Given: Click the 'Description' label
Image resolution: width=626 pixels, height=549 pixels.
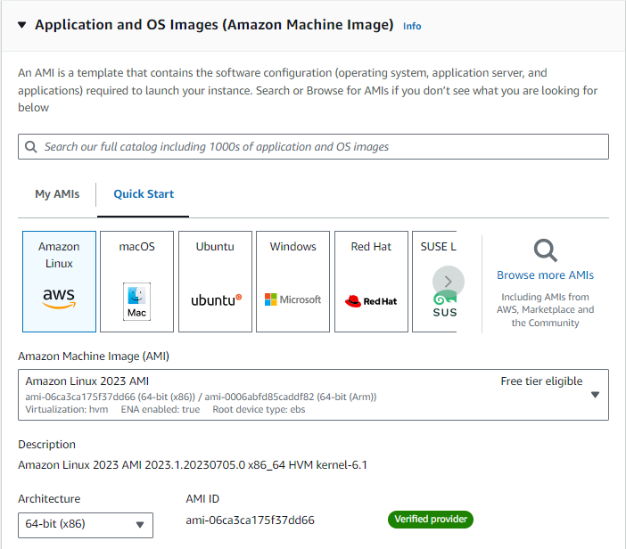Looking at the screenshot, I should pyautogui.click(x=46, y=445).
